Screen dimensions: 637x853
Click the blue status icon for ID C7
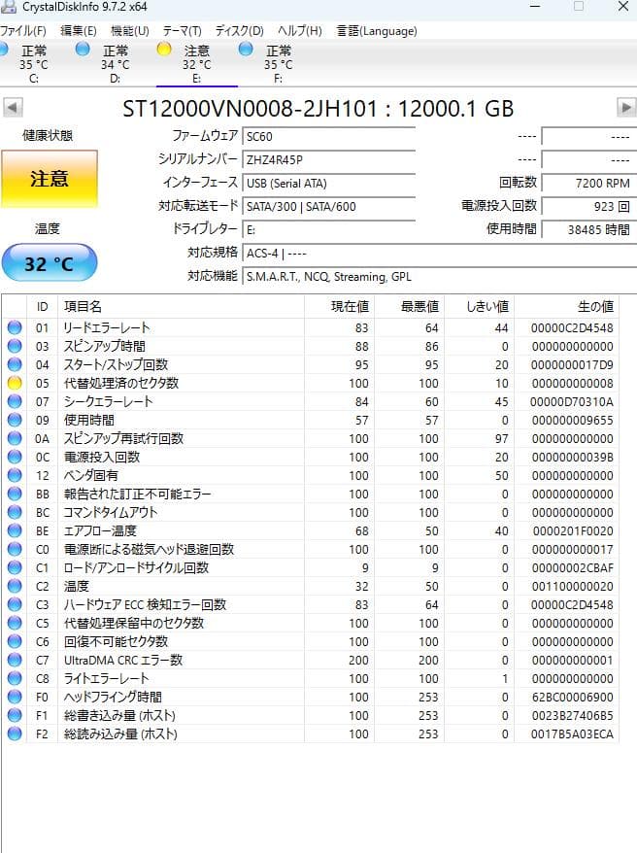(x=15, y=661)
